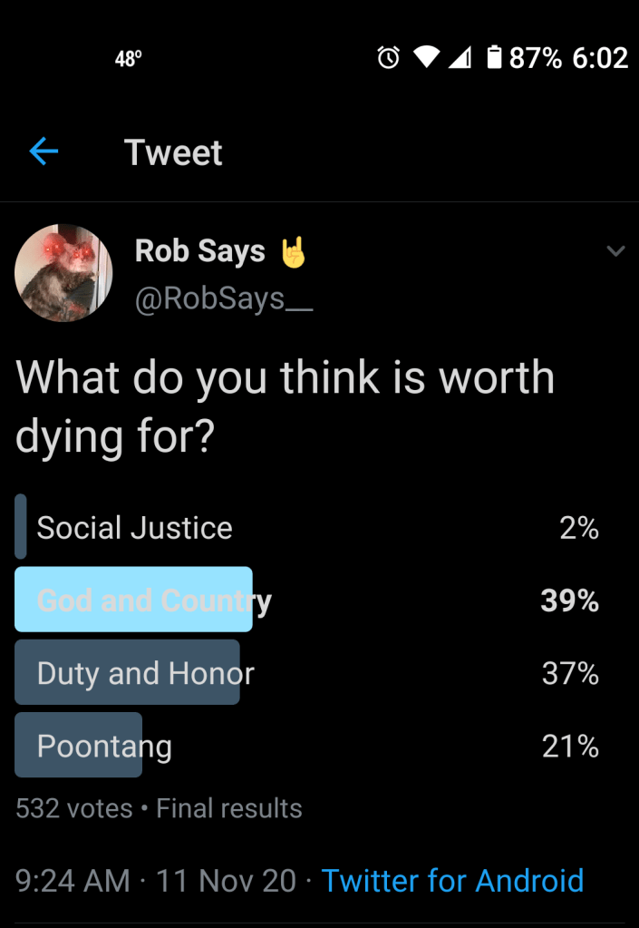The width and height of the screenshot is (639, 928).
Task: Expand the tweet options chevron
Action: point(615,251)
